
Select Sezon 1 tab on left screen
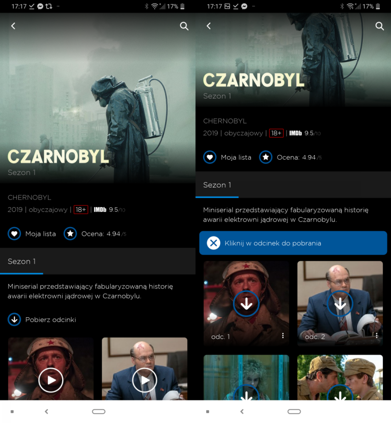click(x=22, y=261)
